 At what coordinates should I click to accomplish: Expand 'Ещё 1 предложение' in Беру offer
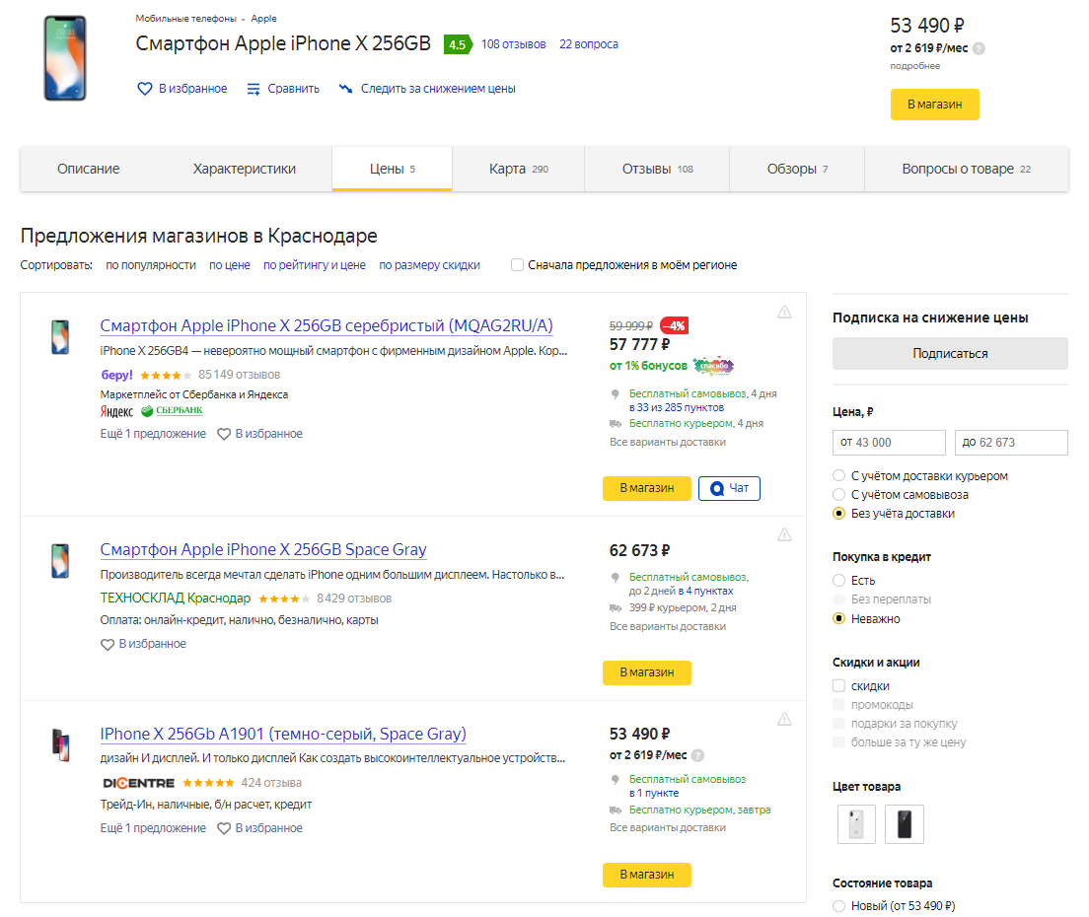click(x=153, y=434)
